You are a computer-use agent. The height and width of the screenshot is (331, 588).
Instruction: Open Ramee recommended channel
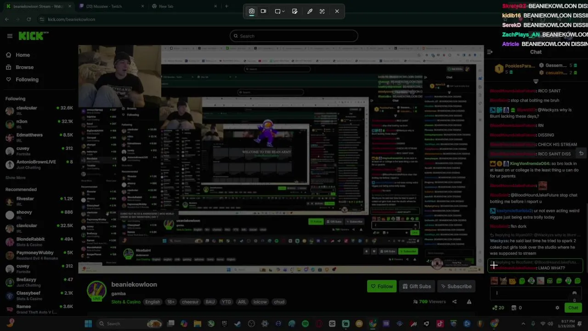[39, 309]
